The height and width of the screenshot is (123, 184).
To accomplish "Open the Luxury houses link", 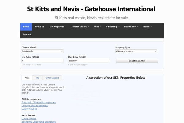I will 29,109.
